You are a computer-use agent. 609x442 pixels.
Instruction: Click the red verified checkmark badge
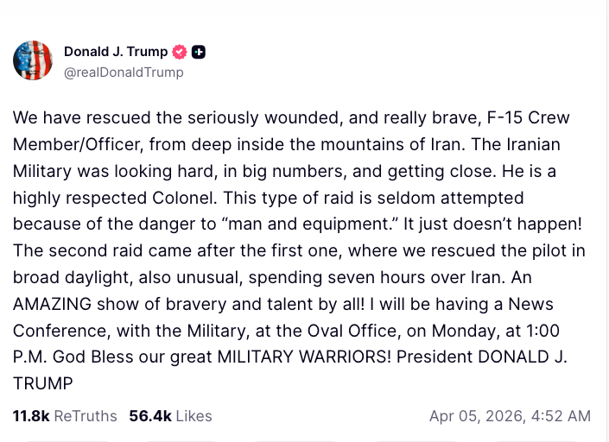coord(180,52)
